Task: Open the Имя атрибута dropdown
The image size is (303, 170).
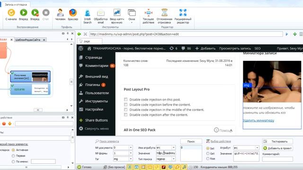Action: click(174, 148)
